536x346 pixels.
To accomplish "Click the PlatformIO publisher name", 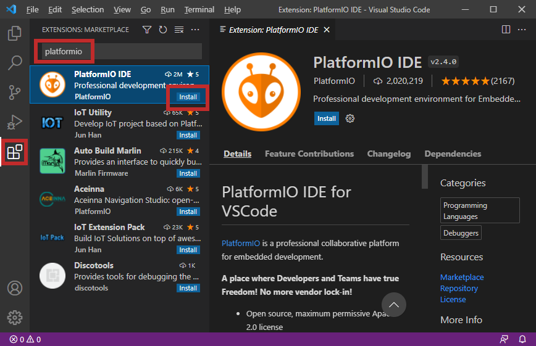I will (x=334, y=81).
